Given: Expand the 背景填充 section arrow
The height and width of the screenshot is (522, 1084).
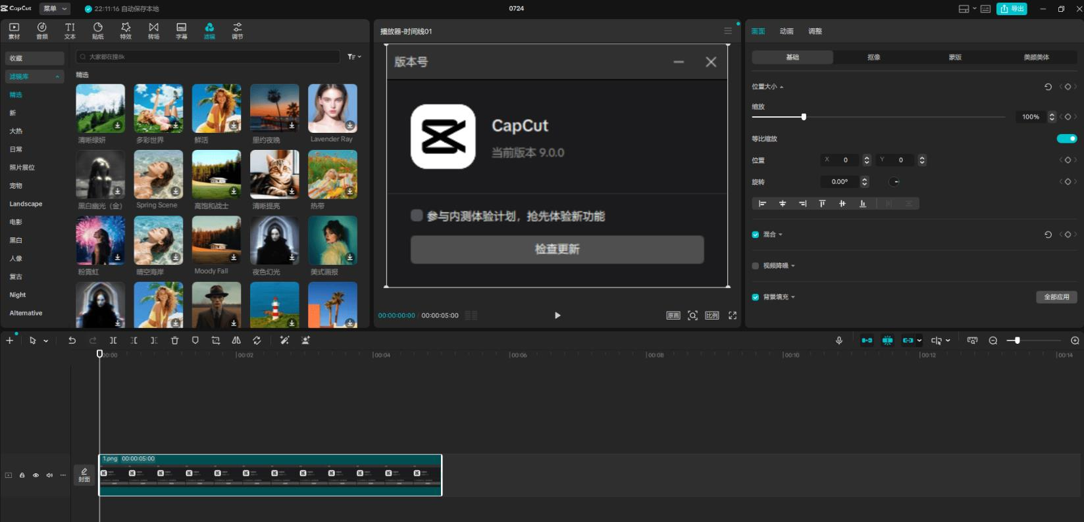Looking at the screenshot, I should pos(793,297).
